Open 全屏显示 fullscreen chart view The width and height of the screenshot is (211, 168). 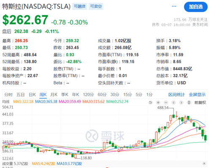(197, 94)
